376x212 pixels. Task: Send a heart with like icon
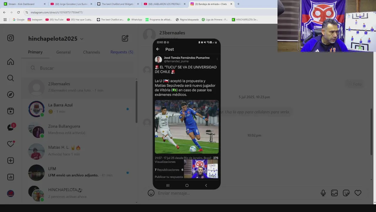point(358,193)
